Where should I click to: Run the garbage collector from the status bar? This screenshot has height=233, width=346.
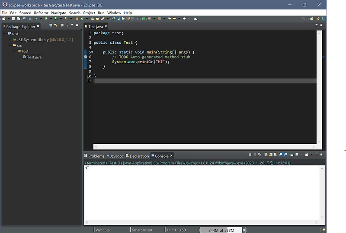(243, 230)
